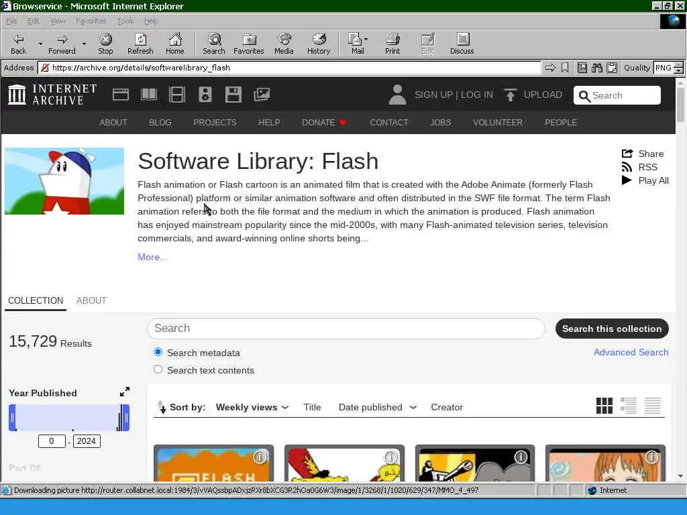This screenshot has height=515, width=687.
Task: Open the Quality PNG dropdown
Action: (678, 68)
